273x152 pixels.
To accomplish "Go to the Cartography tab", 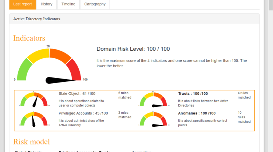I will pos(95,4).
